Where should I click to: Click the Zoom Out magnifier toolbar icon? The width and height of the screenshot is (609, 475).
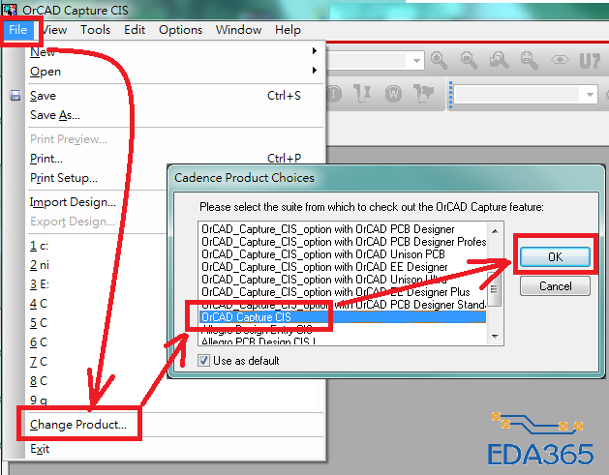470,61
